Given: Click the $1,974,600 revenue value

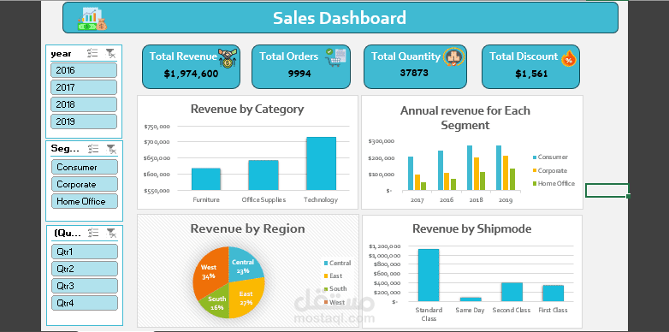Looking at the screenshot, I should [x=191, y=74].
